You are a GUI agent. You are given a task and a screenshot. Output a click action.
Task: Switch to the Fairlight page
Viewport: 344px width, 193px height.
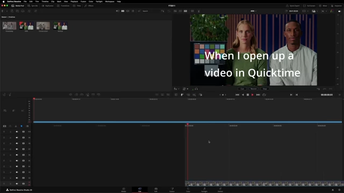pos(204,190)
